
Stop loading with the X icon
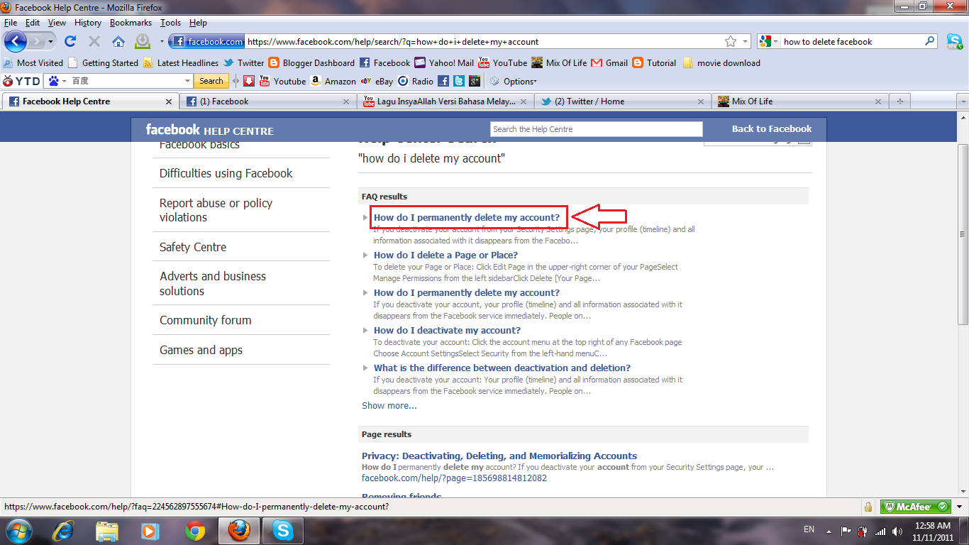tap(94, 41)
